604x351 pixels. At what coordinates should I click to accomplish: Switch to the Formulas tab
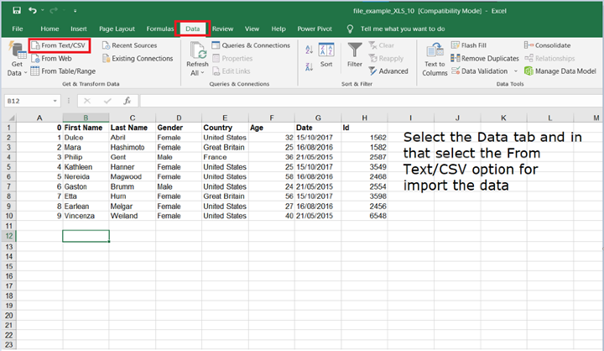tap(160, 29)
